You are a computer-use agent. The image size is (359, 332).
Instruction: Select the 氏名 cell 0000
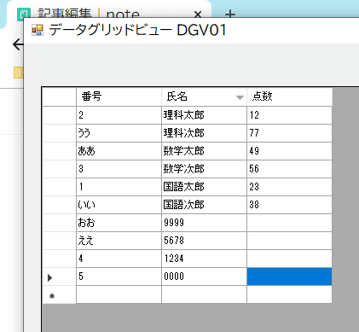pyautogui.click(x=204, y=277)
